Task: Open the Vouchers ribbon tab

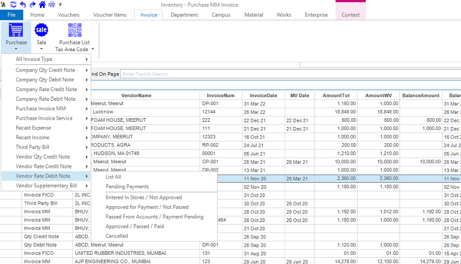Action: coord(69,15)
